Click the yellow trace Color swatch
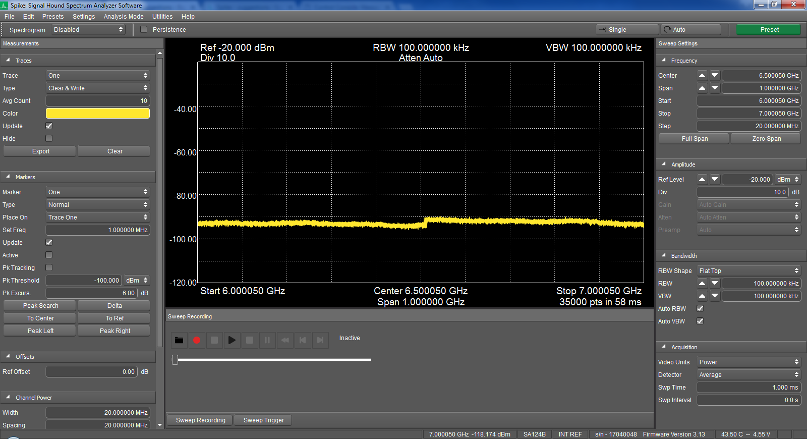 coord(98,113)
